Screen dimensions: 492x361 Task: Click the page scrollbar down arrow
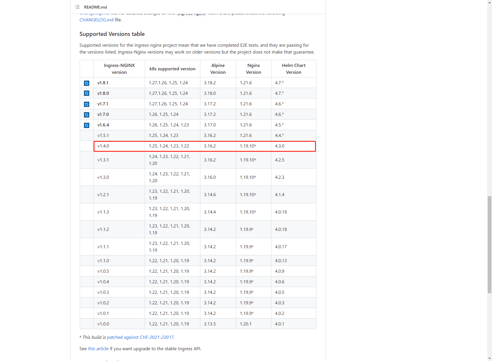click(x=489, y=359)
